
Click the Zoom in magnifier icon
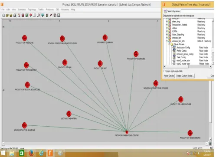[x=35, y=15]
